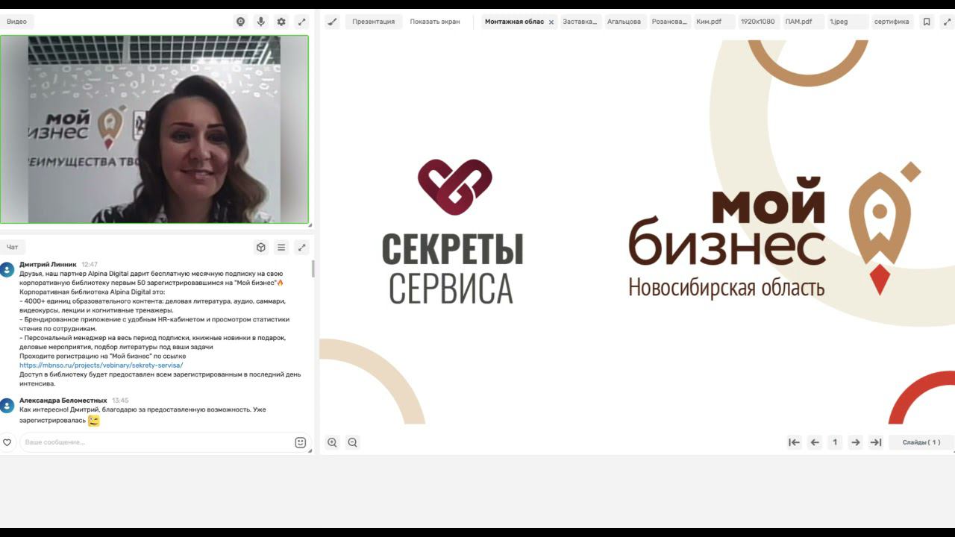Click the heart reaction icon
955x537 pixels.
click(7, 442)
